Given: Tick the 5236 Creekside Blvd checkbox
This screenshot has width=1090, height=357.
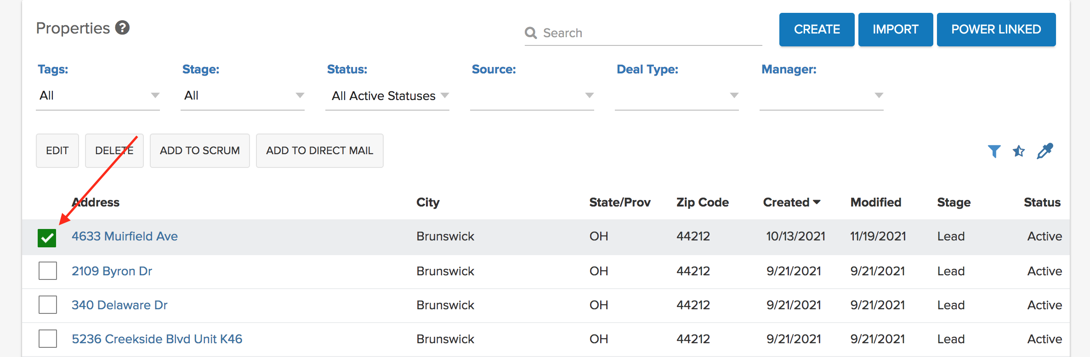Looking at the screenshot, I should [48, 339].
